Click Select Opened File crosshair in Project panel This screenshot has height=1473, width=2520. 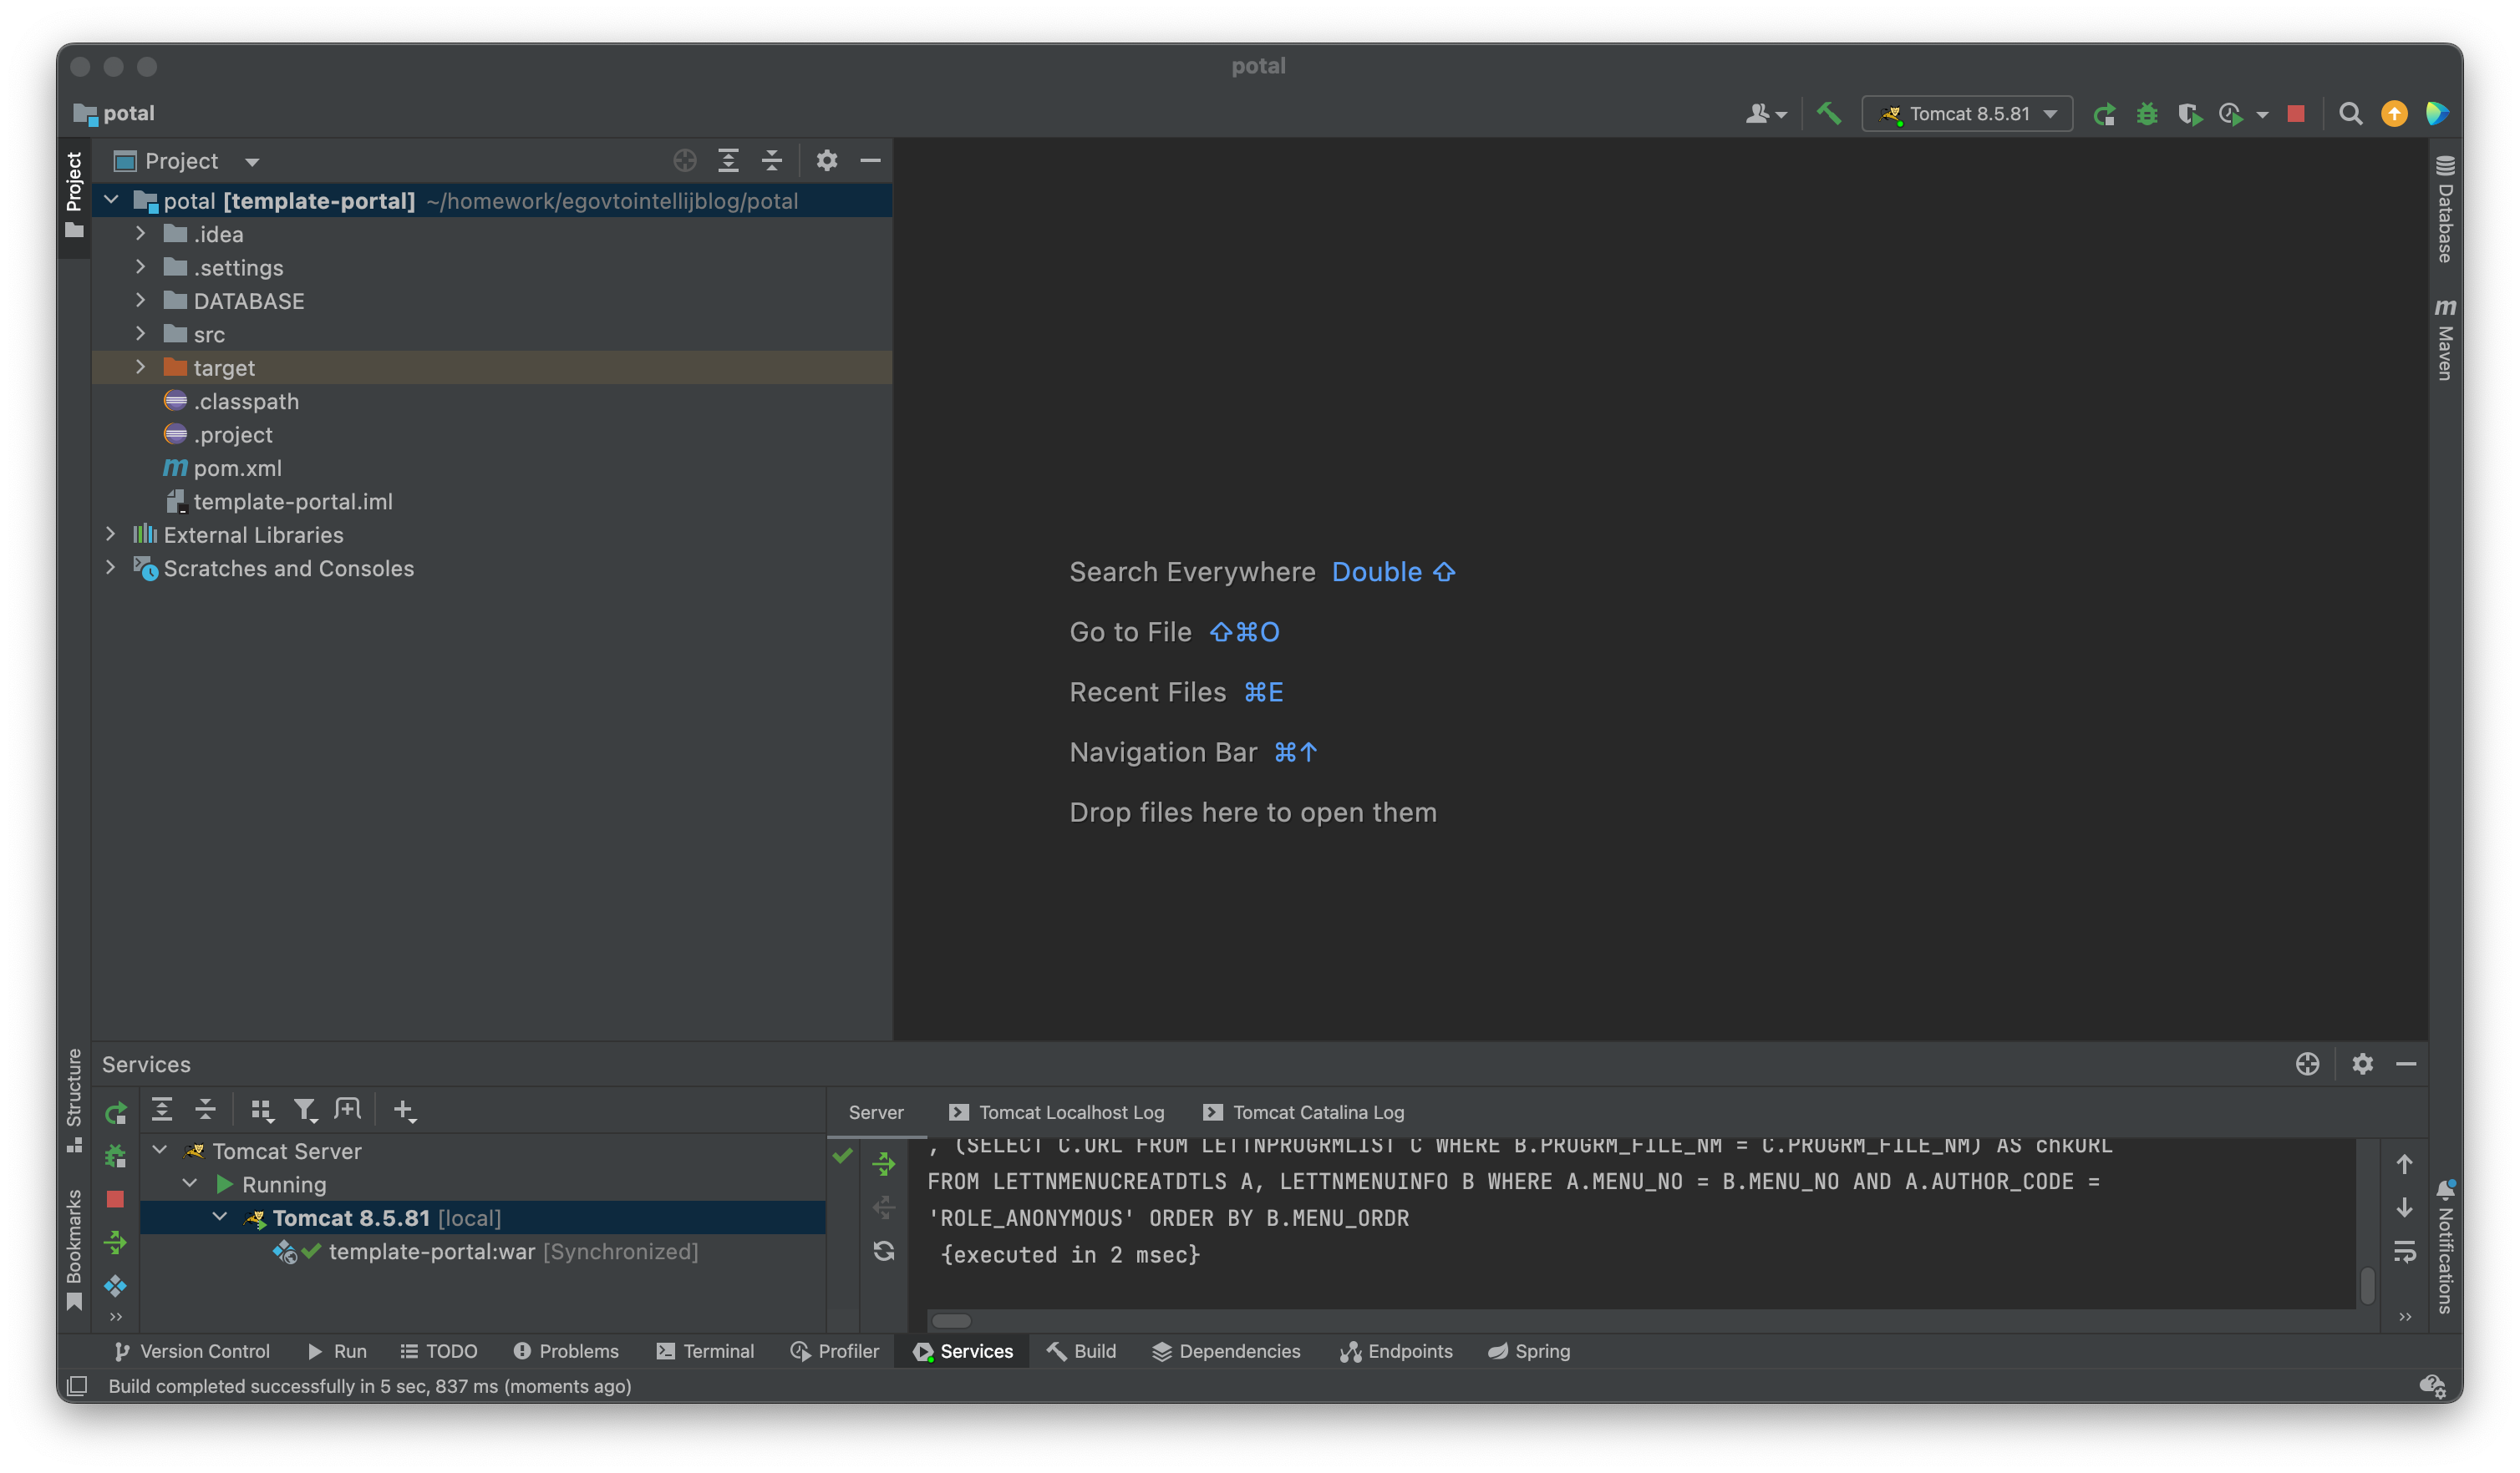(684, 159)
